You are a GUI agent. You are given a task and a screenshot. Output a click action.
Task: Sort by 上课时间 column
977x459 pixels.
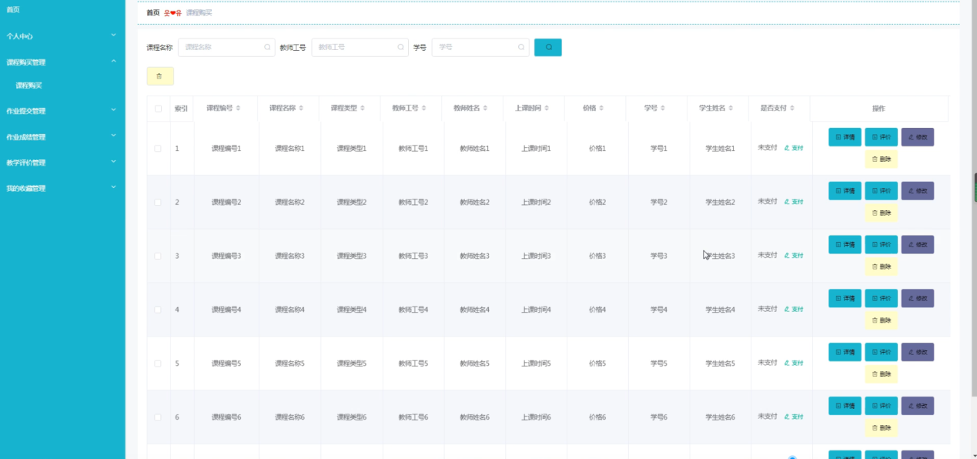coord(547,109)
